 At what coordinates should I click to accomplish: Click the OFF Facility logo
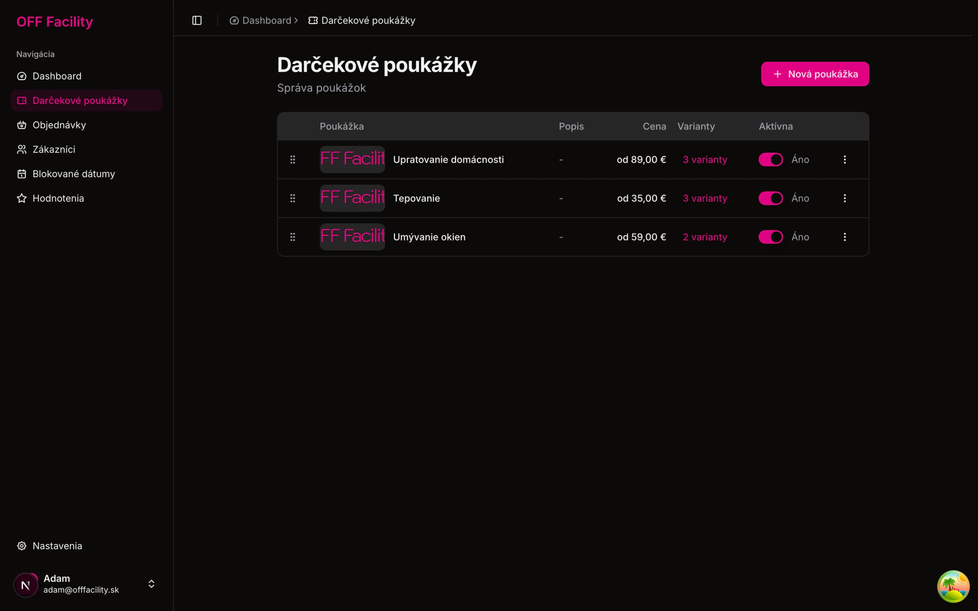(55, 21)
